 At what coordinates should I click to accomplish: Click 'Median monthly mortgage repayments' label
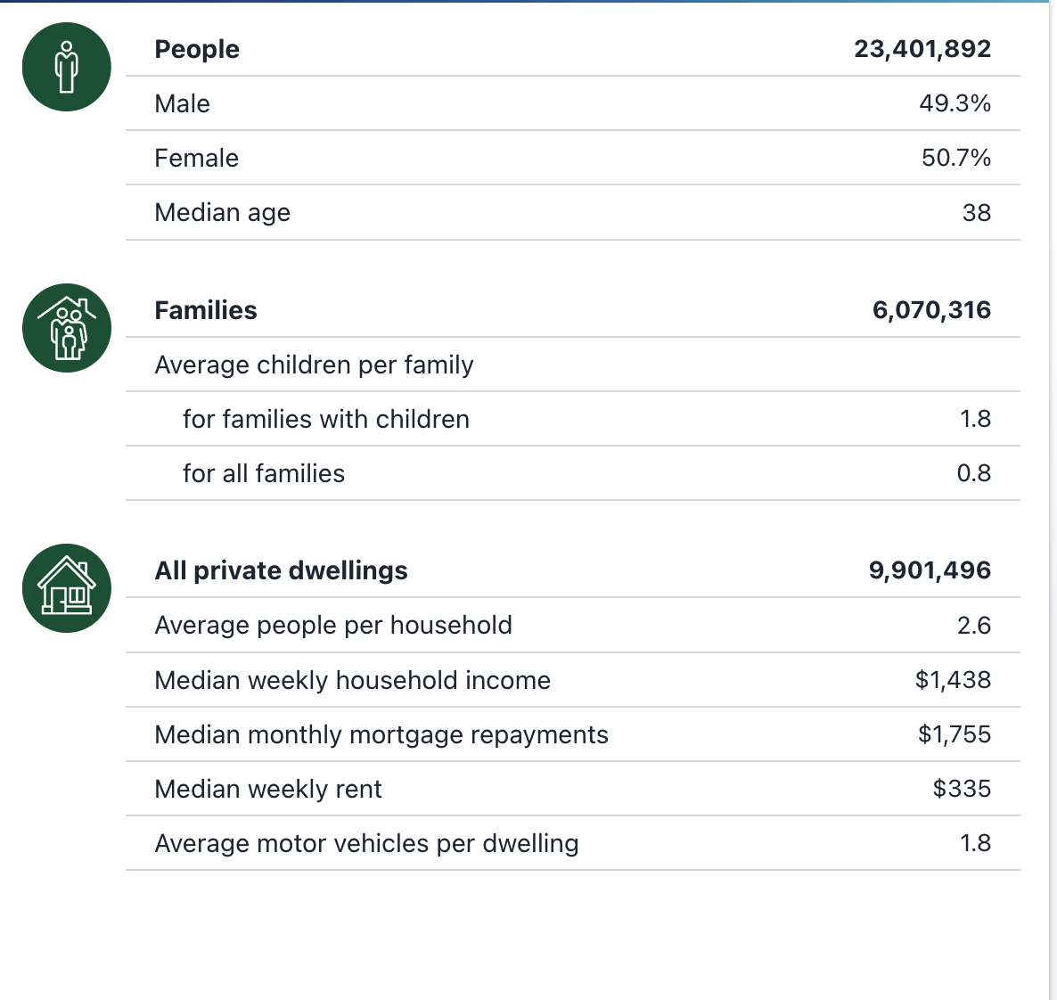pos(381,735)
